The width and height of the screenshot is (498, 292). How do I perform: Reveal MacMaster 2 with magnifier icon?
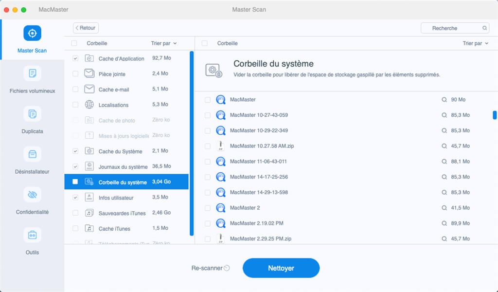(445, 208)
